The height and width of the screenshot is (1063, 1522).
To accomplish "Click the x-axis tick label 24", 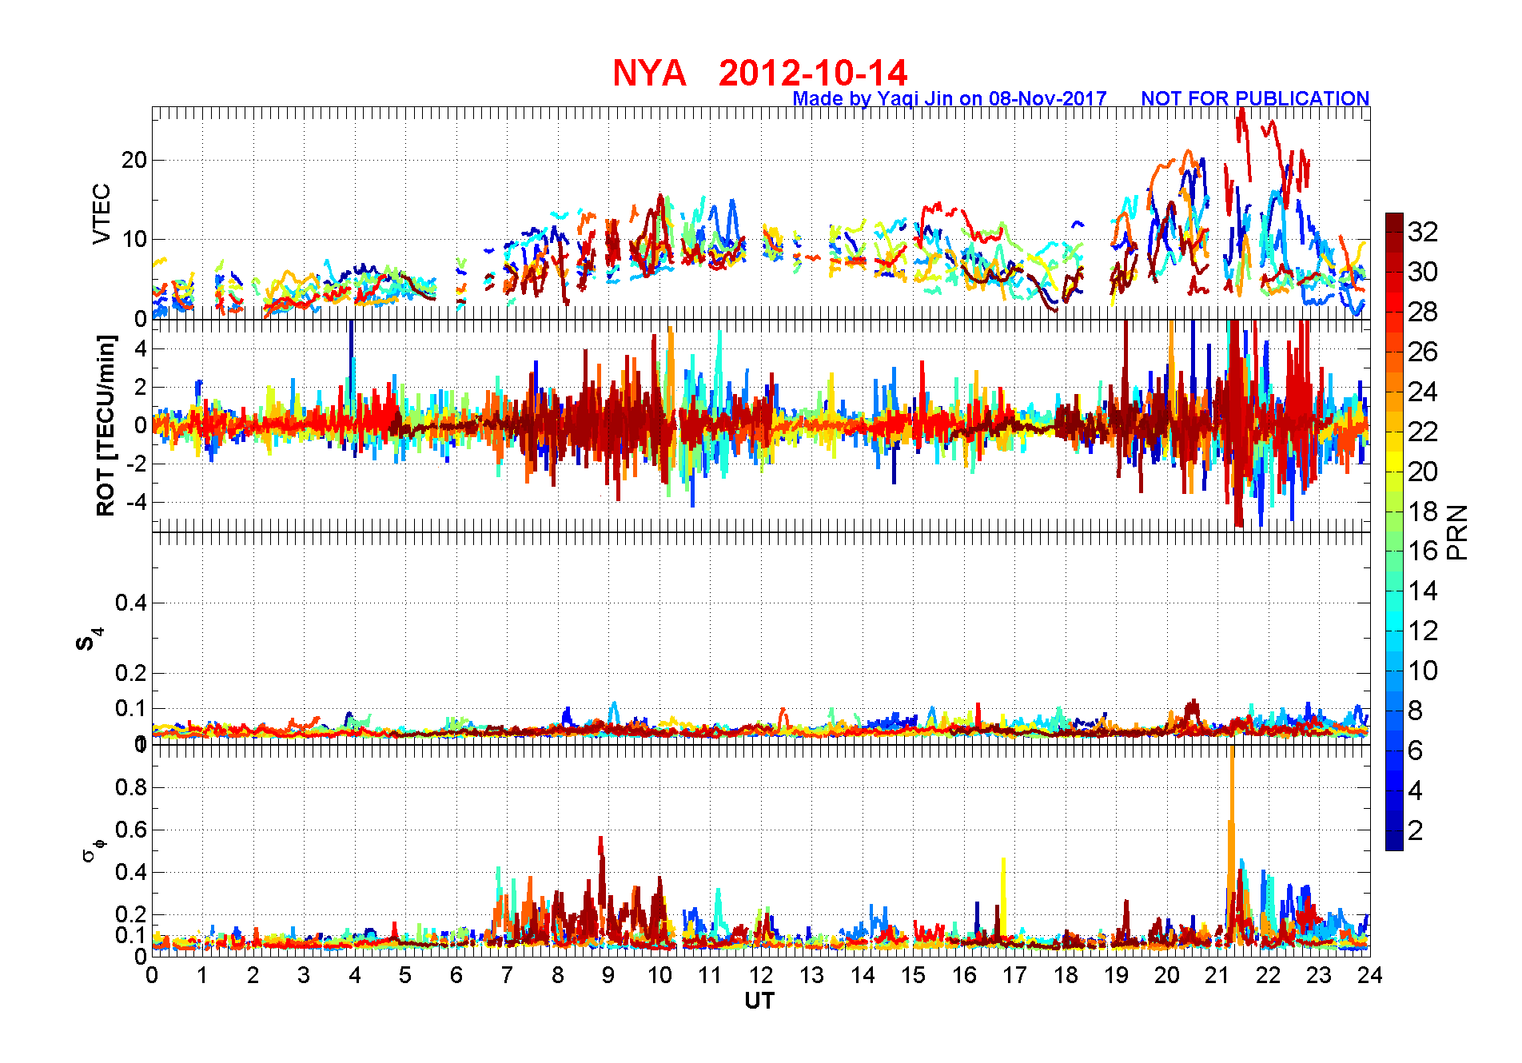I will pyautogui.click(x=1370, y=975).
